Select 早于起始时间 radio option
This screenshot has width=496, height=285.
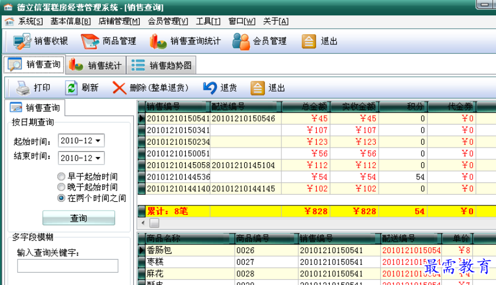pyautogui.click(x=61, y=176)
